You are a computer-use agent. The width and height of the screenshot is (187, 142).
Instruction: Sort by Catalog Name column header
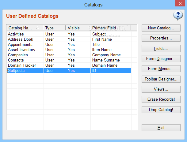click(x=25, y=28)
